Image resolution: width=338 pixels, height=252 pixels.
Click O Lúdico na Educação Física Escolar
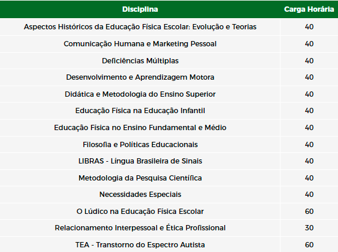tap(140, 212)
